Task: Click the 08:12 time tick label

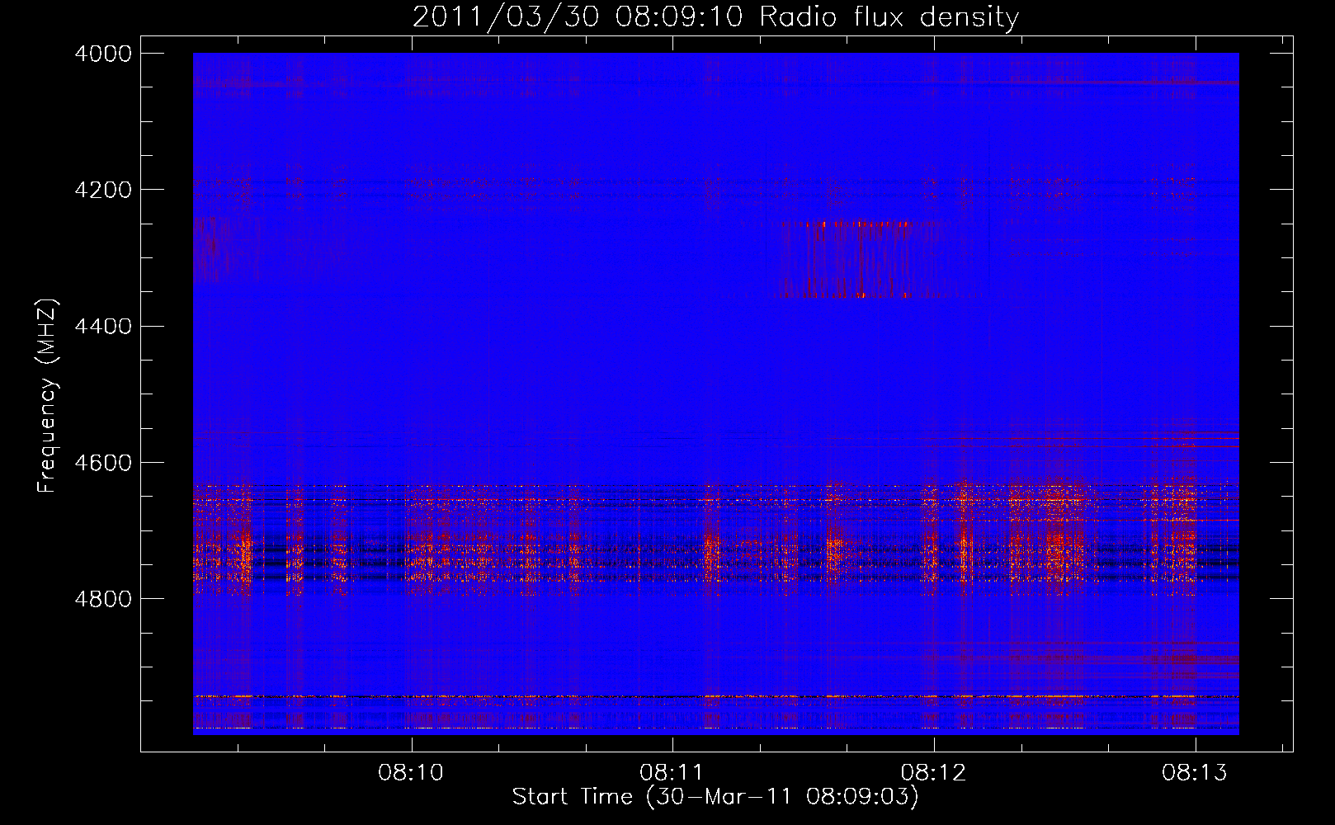Action: click(933, 773)
